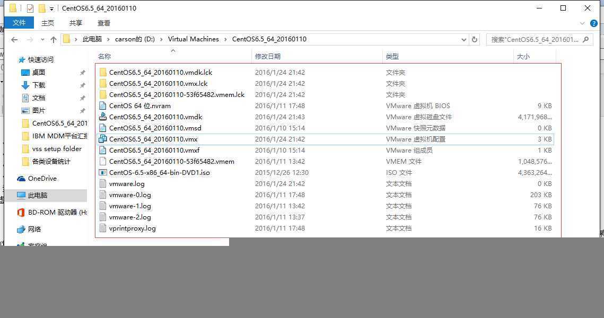Expand the ribbon chevron
604x318 pixels.
tap(582, 23)
